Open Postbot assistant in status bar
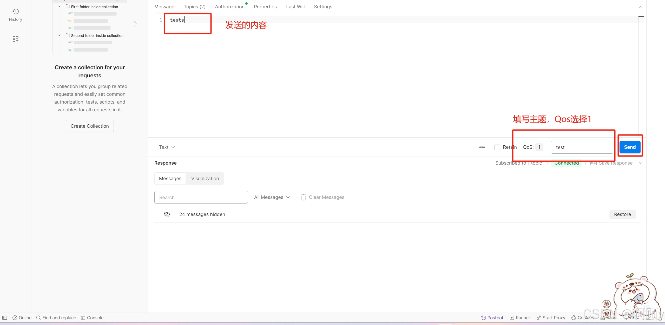This screenshot has width=665, height=325. [492, 318]
